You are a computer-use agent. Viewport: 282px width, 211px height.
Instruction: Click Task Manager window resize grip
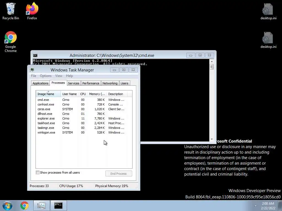point(137,187)
